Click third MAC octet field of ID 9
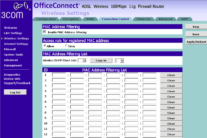The image size is (207, 138). (95, 118)
